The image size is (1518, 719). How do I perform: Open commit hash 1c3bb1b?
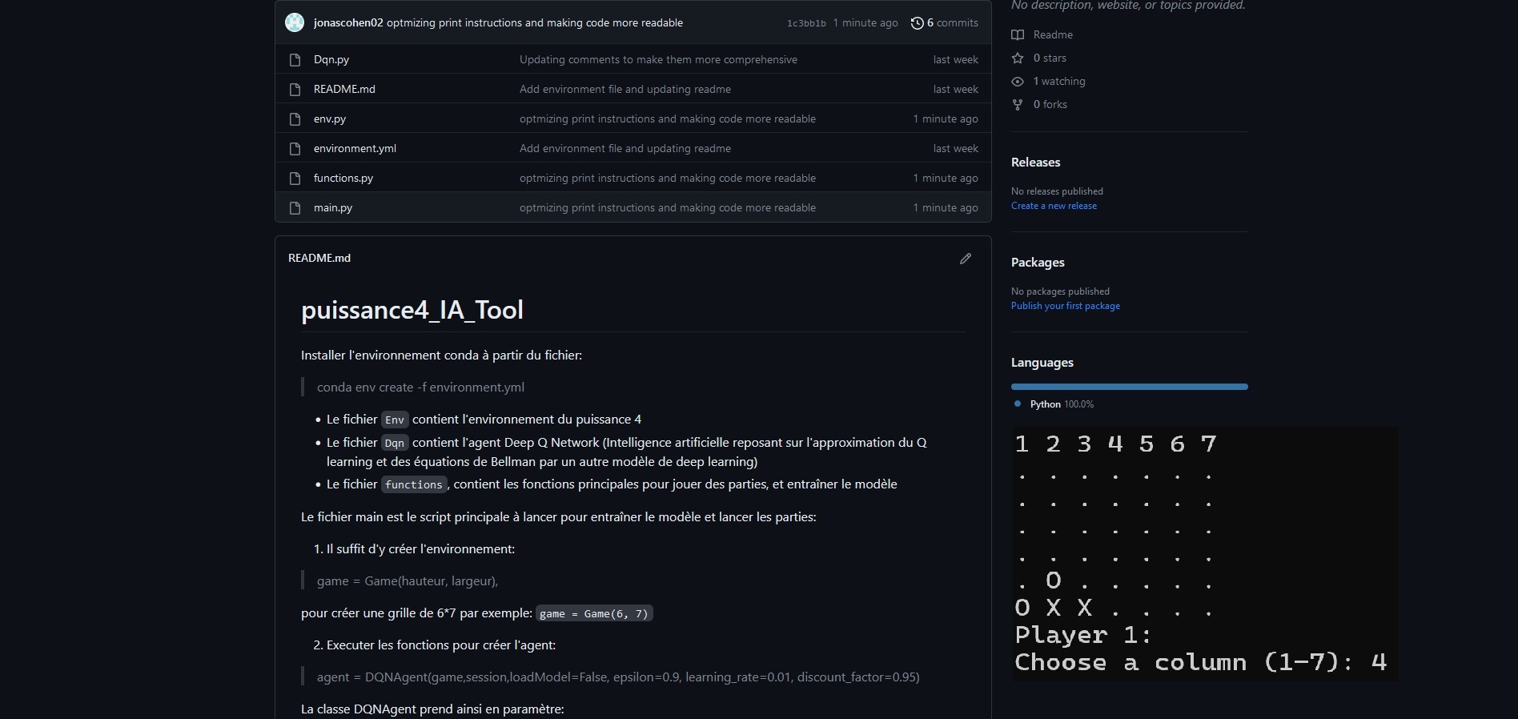(x=806, y=23)
